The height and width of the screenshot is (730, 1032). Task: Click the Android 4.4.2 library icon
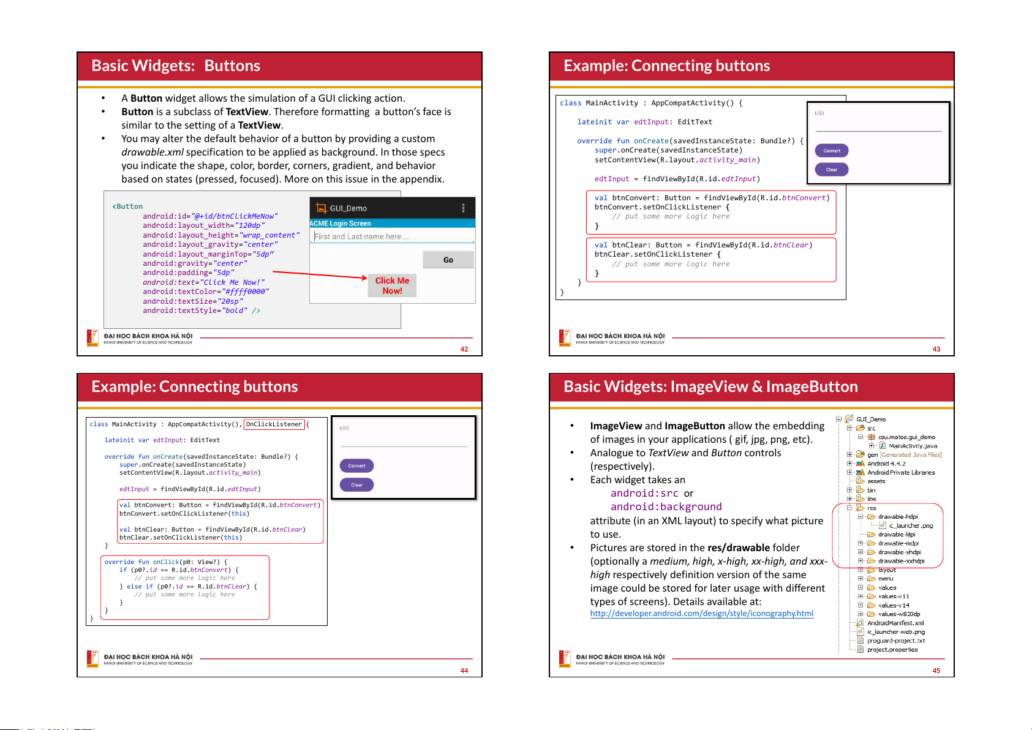tap(861, 464)
